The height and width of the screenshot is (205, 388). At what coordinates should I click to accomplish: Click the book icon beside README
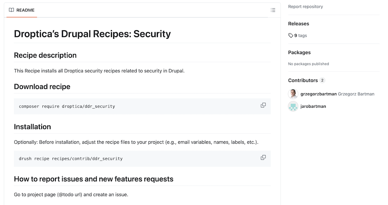[x=11, y=10]
